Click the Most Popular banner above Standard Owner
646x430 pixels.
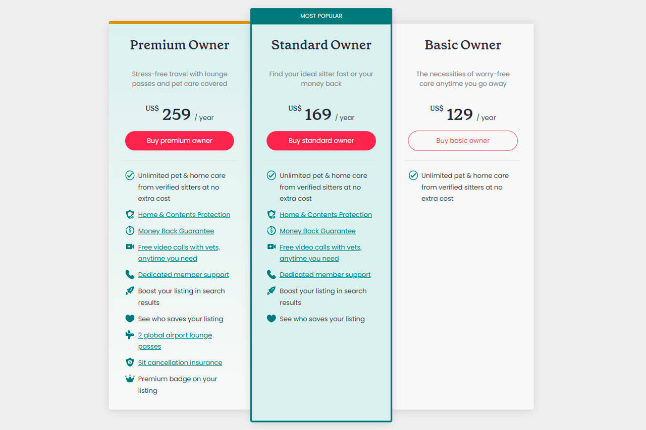point(321,16)
